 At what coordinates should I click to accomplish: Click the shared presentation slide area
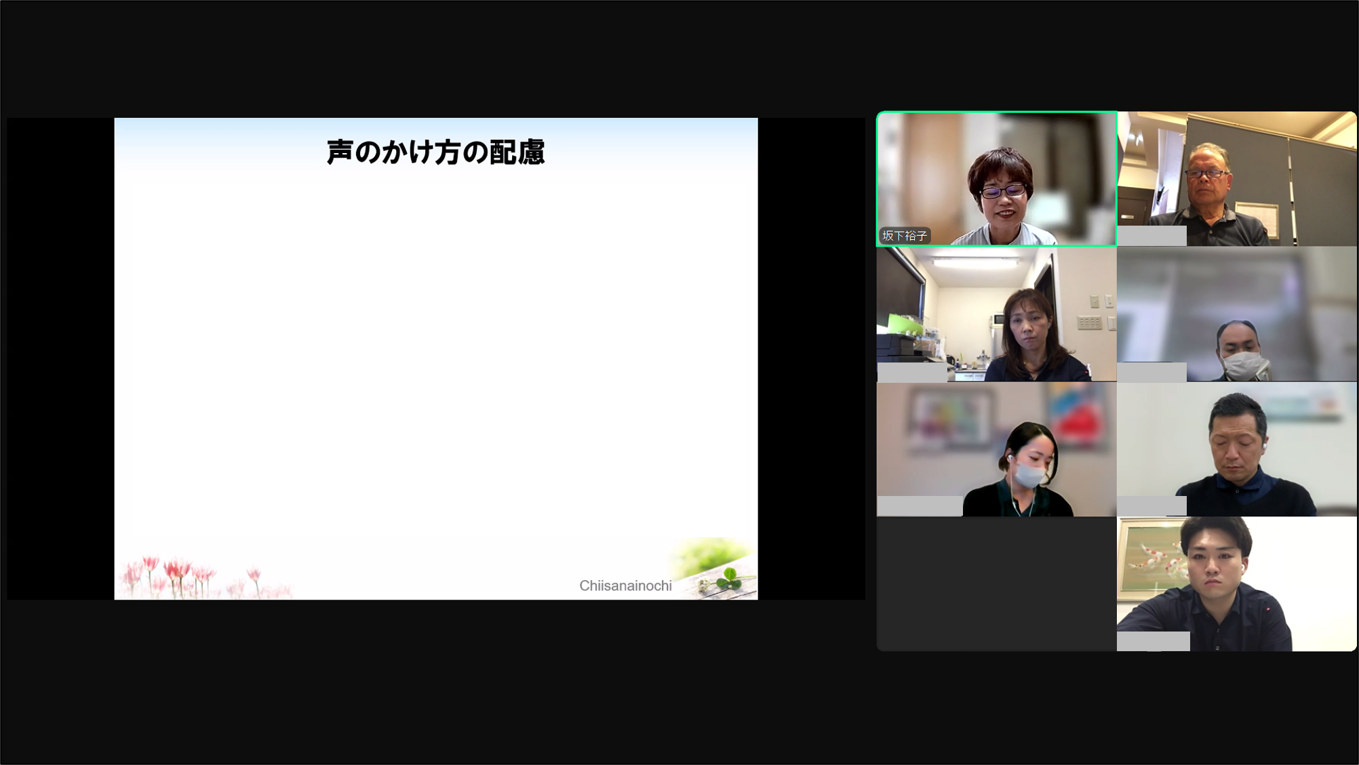pos(436,358)
